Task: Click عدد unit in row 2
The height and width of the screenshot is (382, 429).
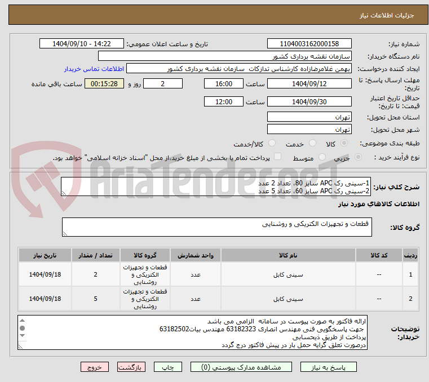Action: (x=196, y=299)
